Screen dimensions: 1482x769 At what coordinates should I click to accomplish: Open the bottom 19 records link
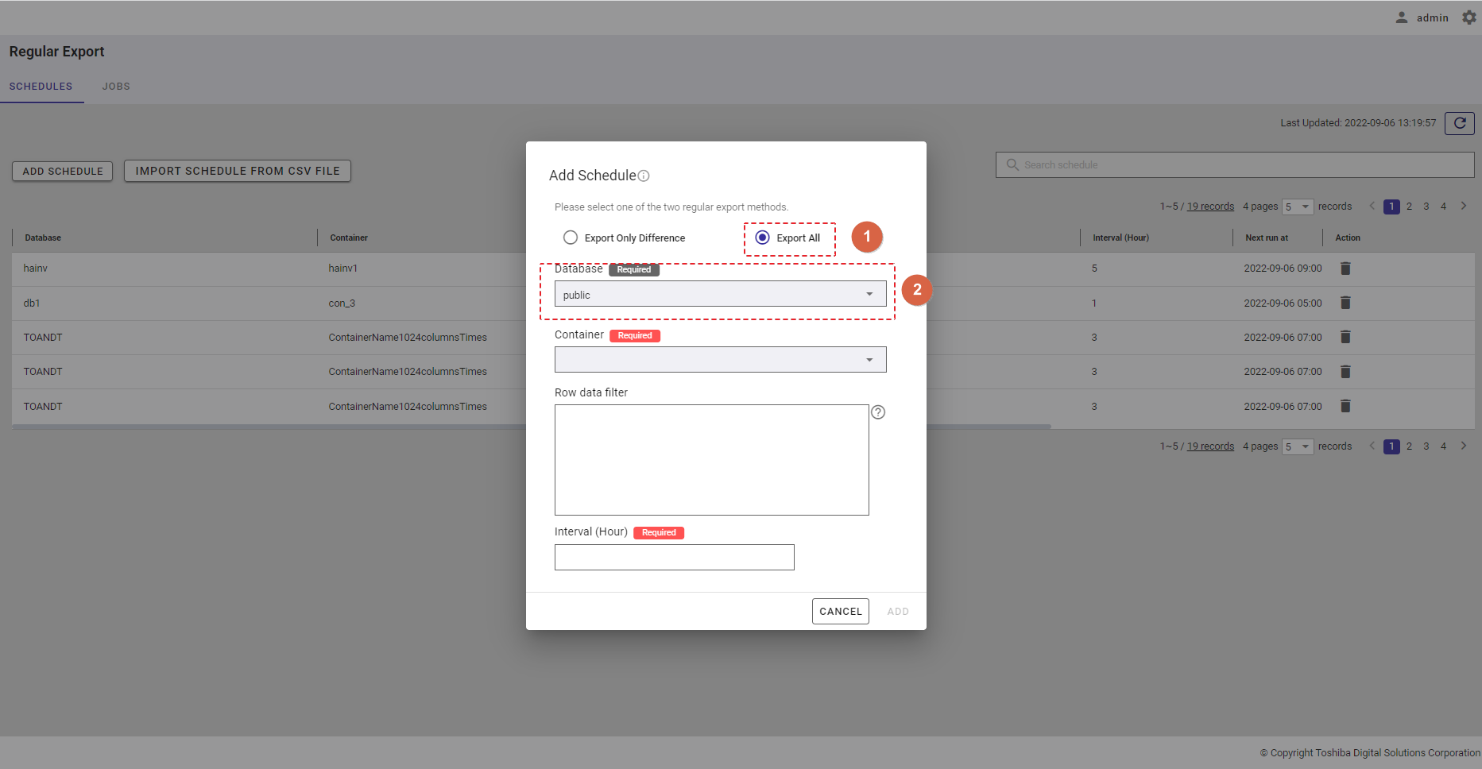[x=1210, y=446]
